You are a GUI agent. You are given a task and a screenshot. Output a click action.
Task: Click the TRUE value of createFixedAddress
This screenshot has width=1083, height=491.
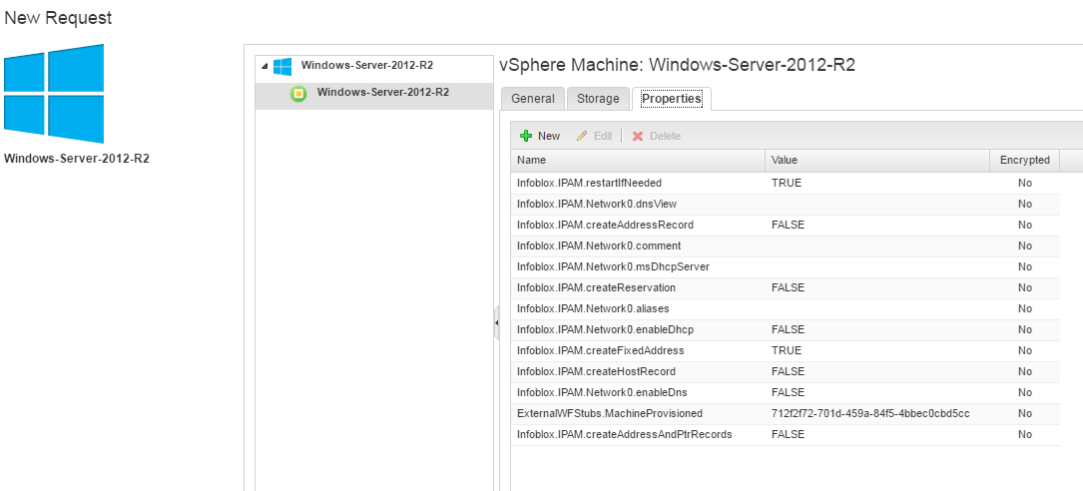pyautogui.click(x=786, y=351)
